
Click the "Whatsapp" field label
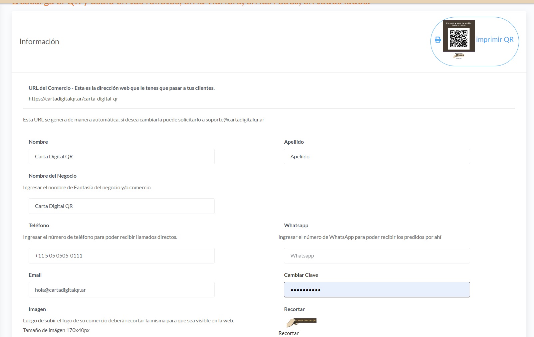[x=296, y=226]
